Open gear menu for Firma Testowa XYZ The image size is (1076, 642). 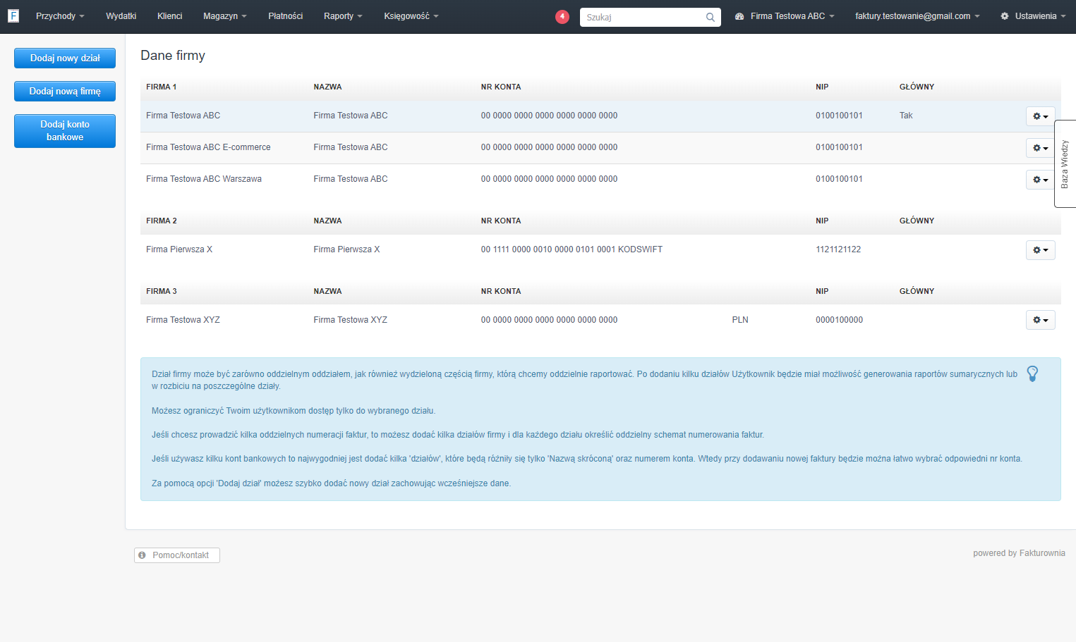(1041, 320)
